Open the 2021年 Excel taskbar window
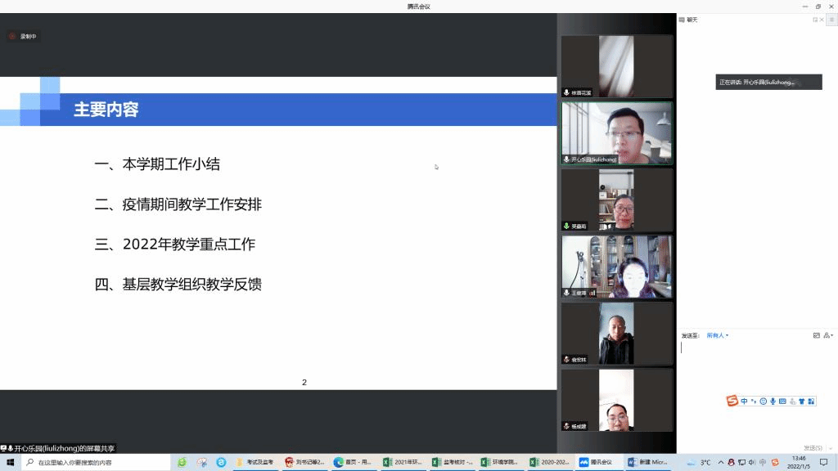This screenshot has width=838, height=471. pyautogui.click(x=403, y=462)
